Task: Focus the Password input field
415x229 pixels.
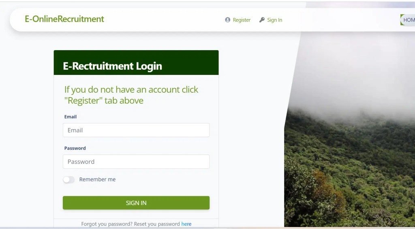Action: (136, 162)
